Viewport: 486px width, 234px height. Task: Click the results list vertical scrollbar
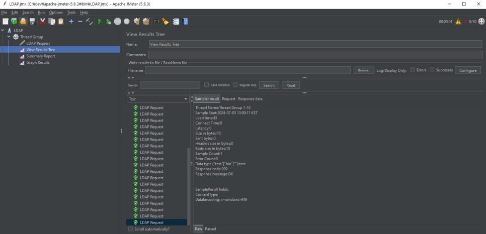click(189, 186)
